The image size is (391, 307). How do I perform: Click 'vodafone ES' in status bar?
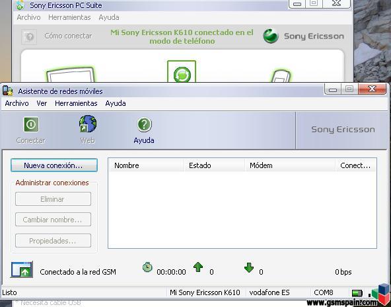[269, 292]
